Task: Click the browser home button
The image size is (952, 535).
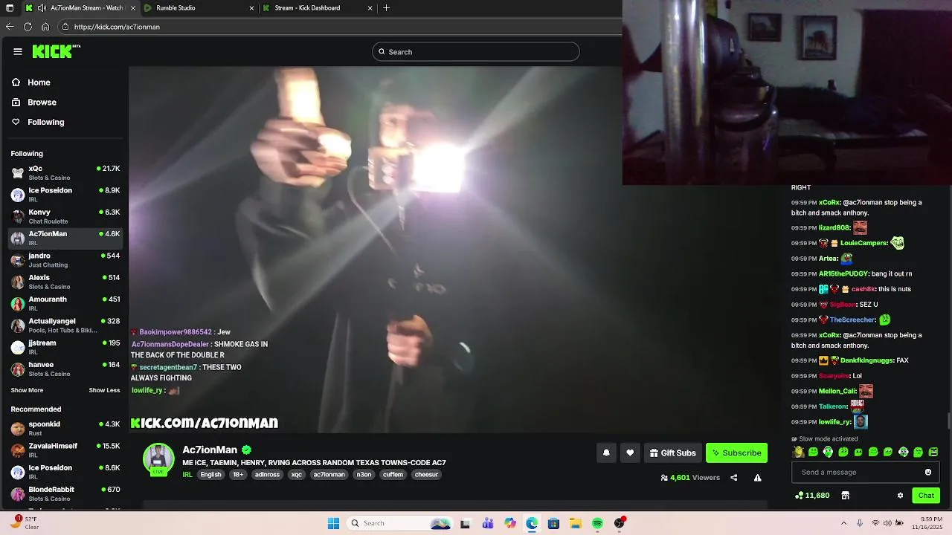Action: pos(45,27)
